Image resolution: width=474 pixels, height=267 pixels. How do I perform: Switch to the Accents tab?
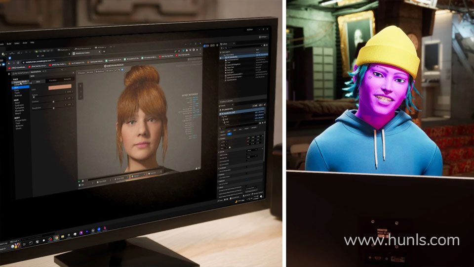pos(67,79)
